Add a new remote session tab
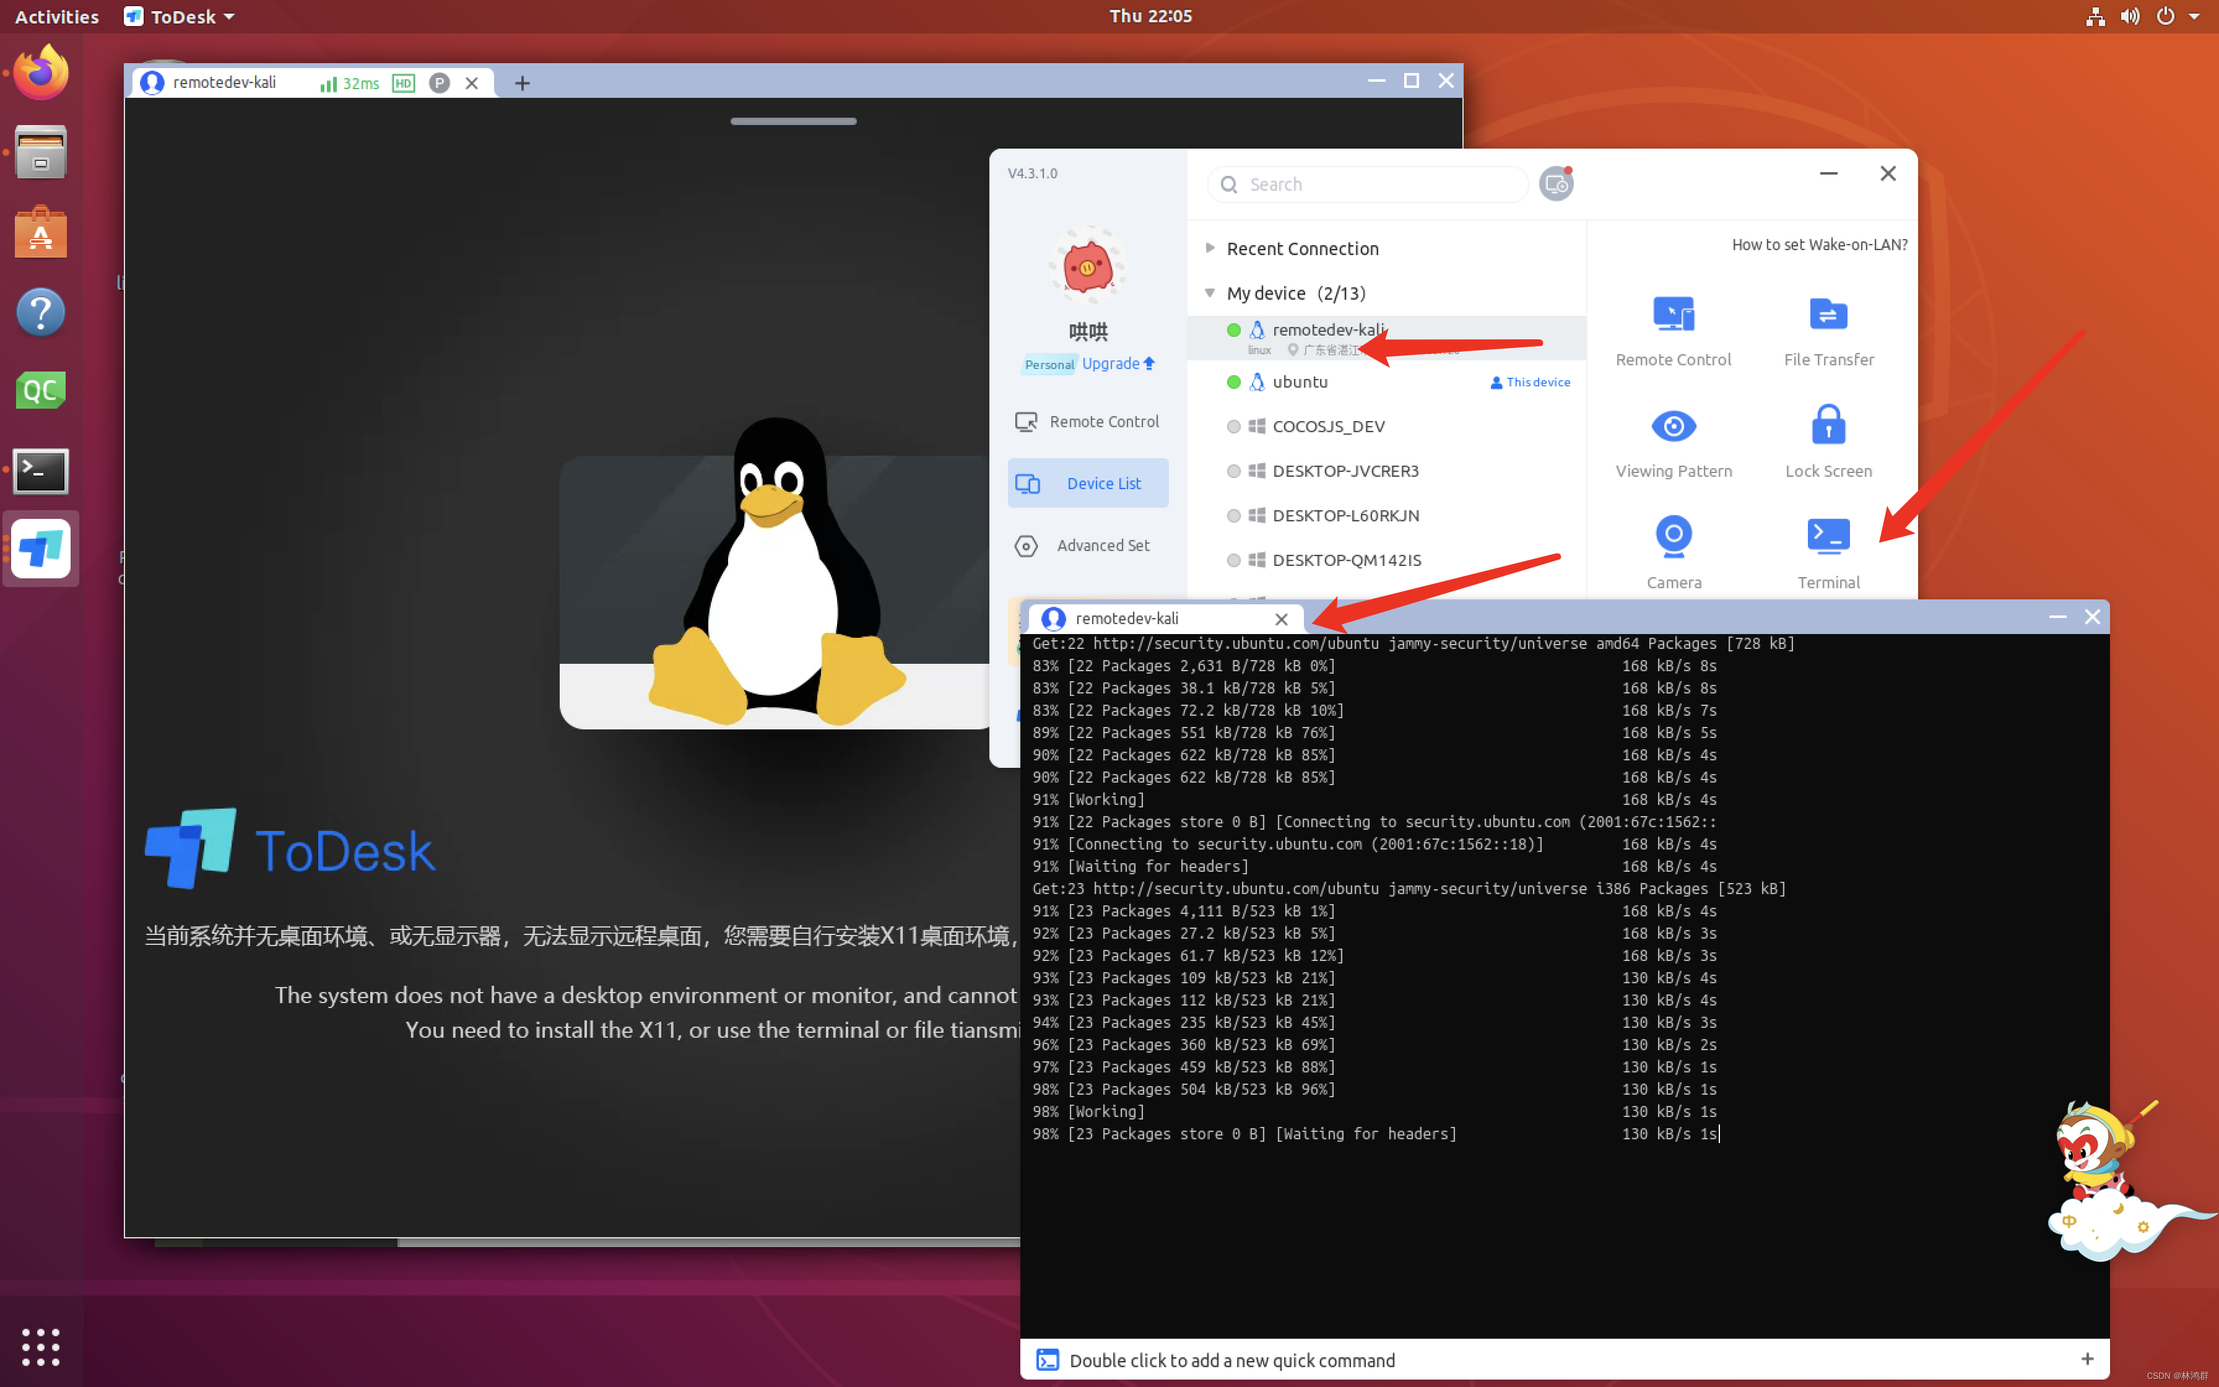Image resolution: width=2219 pixels, height=1387 pixels. 523,84
